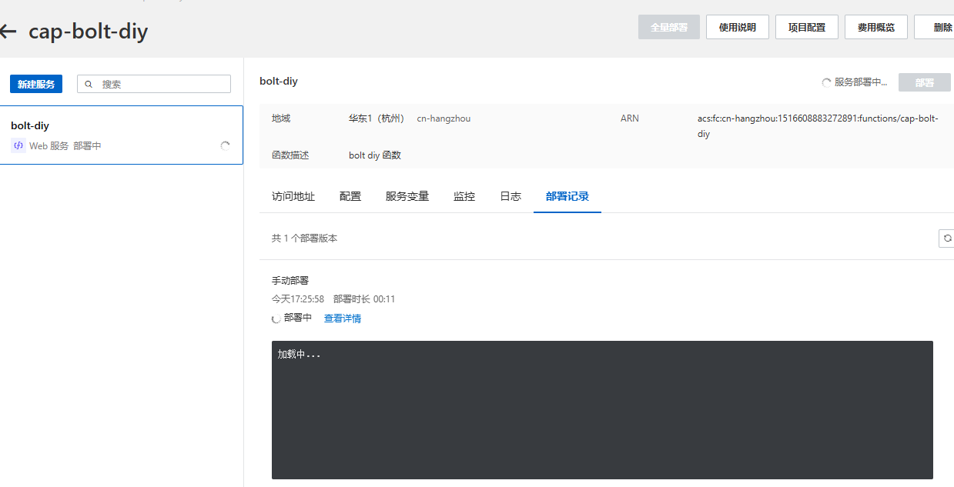Click the 全量部署 button
This screenshot has width=954, height=487.
pyautogui.click(x=668, y=27)
